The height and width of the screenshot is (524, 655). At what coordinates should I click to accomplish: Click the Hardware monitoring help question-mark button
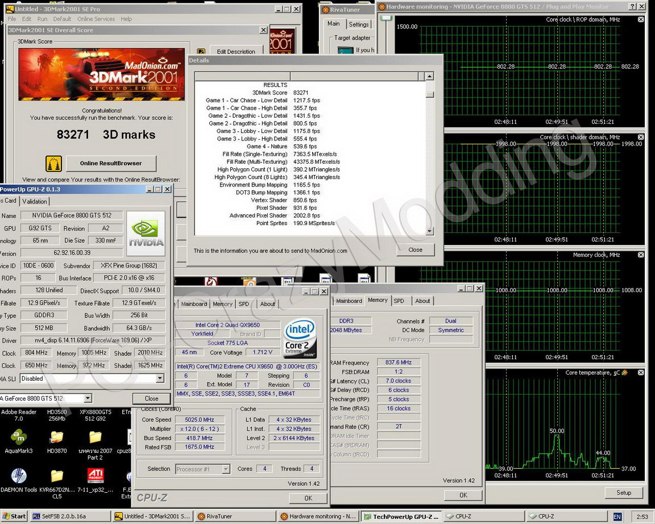(x=632, y=6)
